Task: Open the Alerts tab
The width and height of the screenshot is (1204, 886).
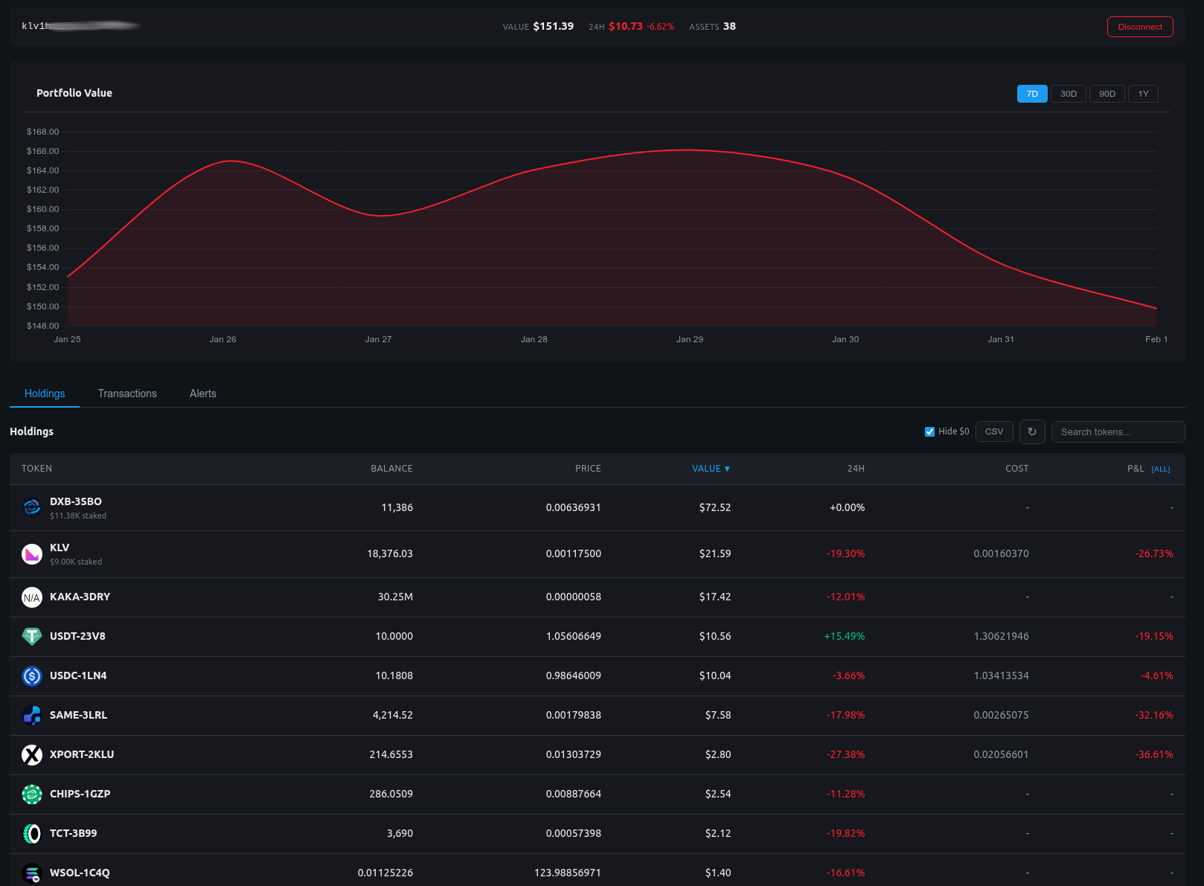Action: tap(202, 394)
